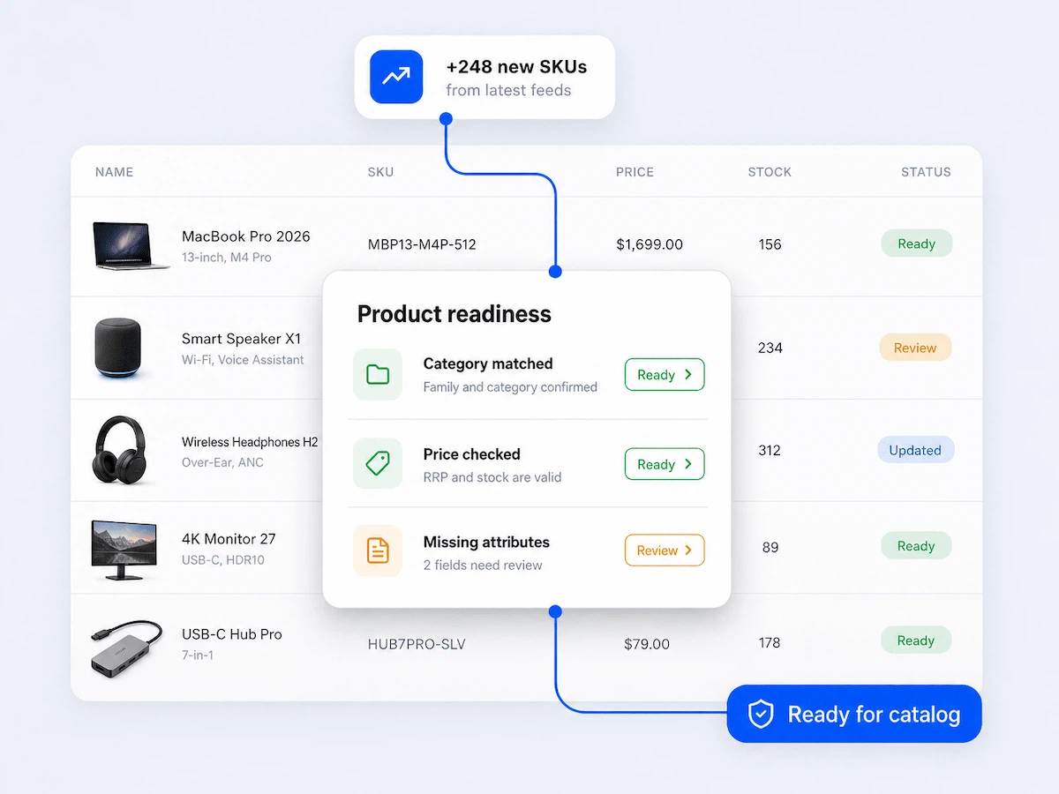Click the Price checked title
Screen dimensions: 1059x794
click(x=472, y=454)
